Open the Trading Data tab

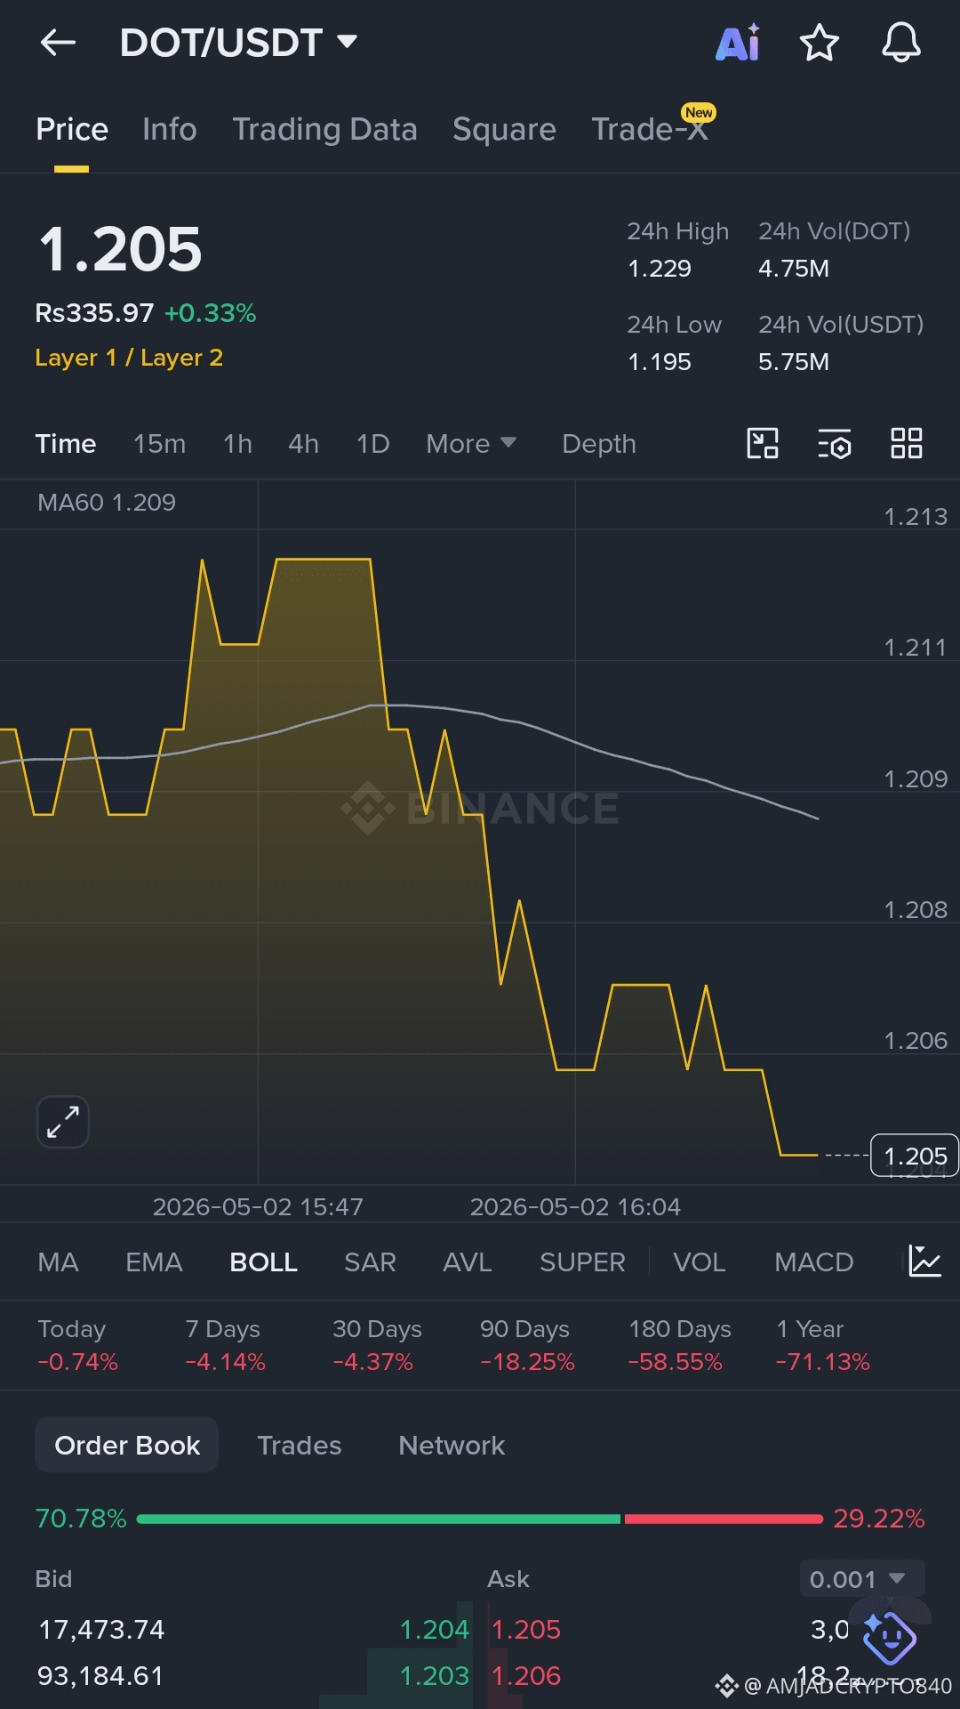coord(324,130)
